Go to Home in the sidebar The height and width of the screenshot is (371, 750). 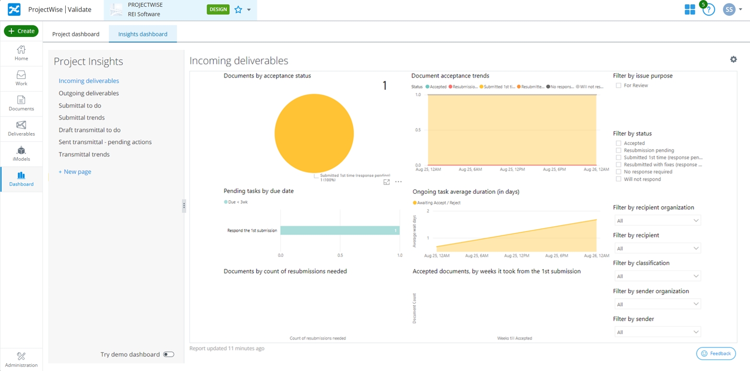pyautogui.click(x=21, y=53)
